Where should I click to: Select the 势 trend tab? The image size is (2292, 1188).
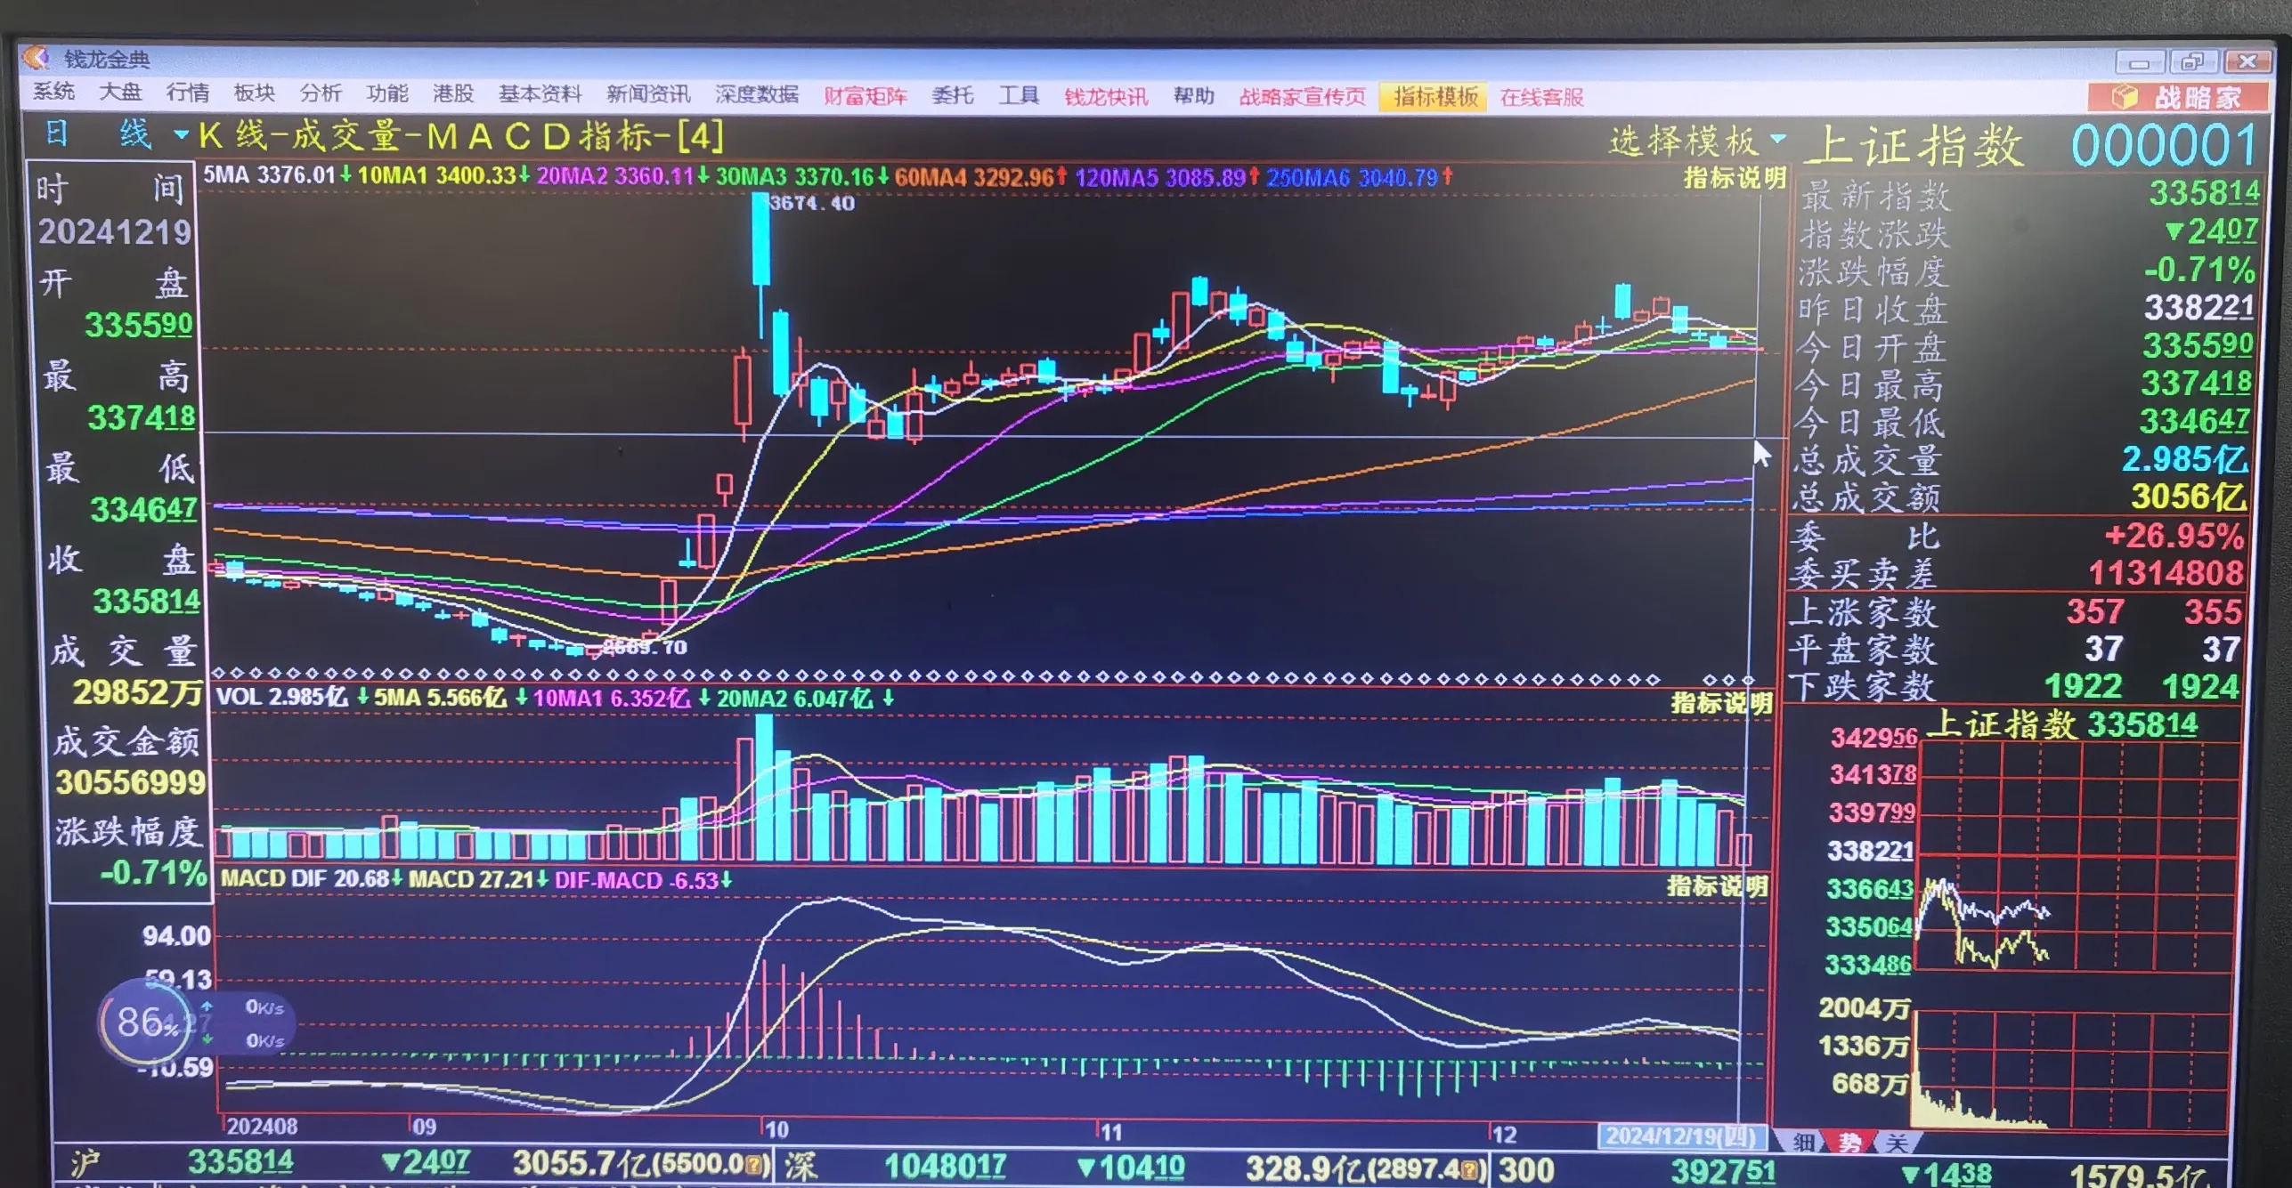(1849, 1143)
